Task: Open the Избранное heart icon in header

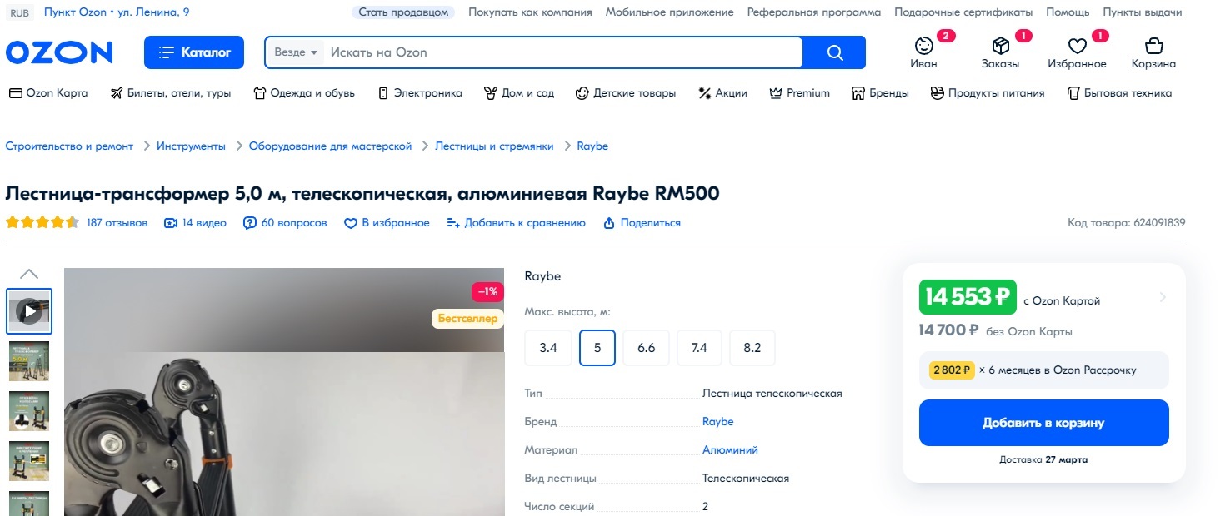Action: click(x=1077, y=52)
